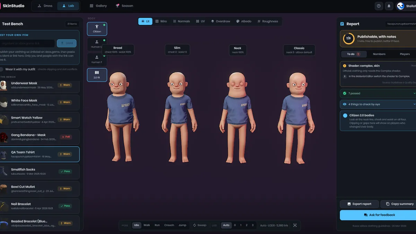The width and height of the screenshot is (416, 234).
Task: Click the help question-mark icon
Action: click(x=379, y=6)
